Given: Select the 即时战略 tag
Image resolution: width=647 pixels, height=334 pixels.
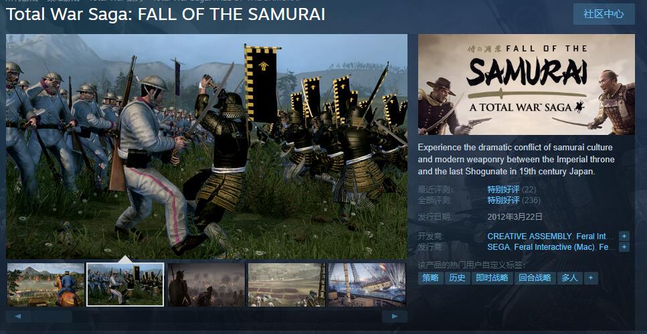Looking at the screenshot, I should [x=492, y=278].
